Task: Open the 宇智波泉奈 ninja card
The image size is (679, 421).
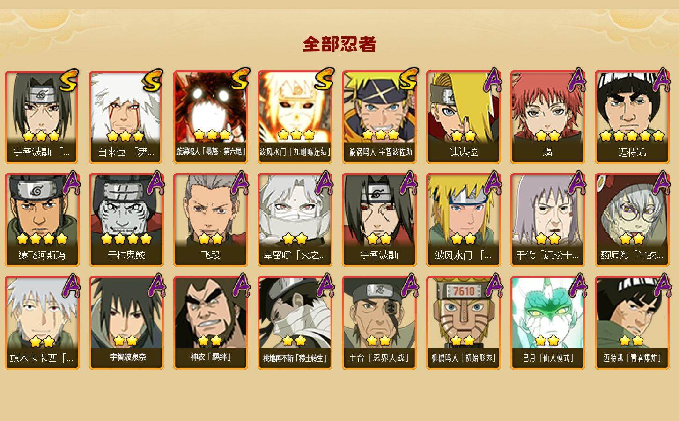Action: 126,323
